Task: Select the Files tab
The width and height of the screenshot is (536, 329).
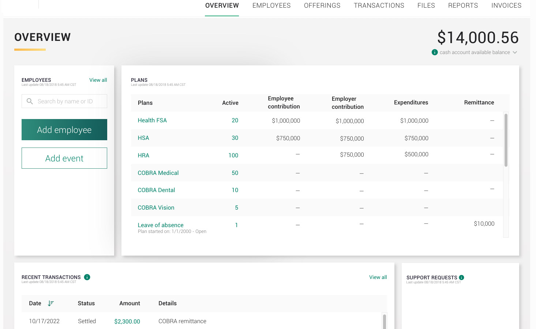Action: click(x=426, y=5)
